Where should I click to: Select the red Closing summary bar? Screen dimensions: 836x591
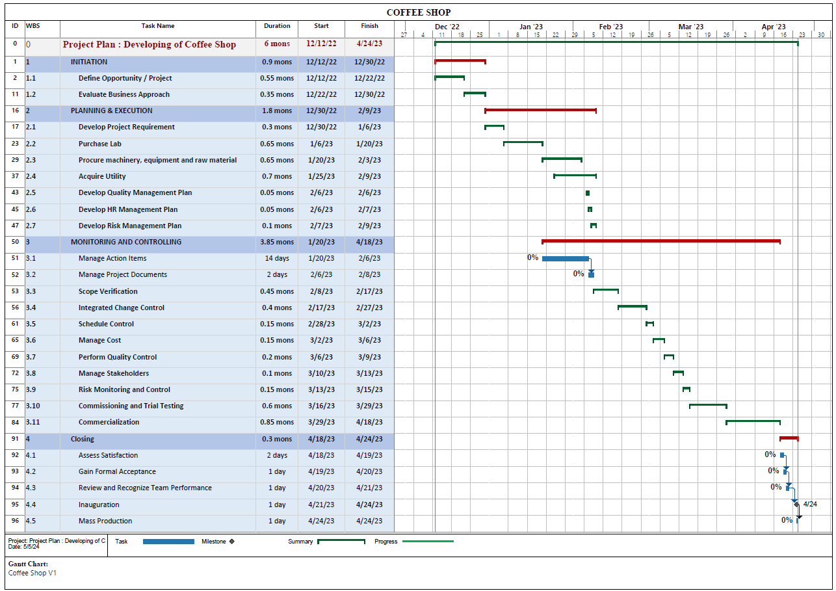790,438
